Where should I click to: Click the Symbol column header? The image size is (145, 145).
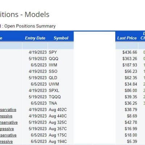pyautogui.click(x=61, y=38)
